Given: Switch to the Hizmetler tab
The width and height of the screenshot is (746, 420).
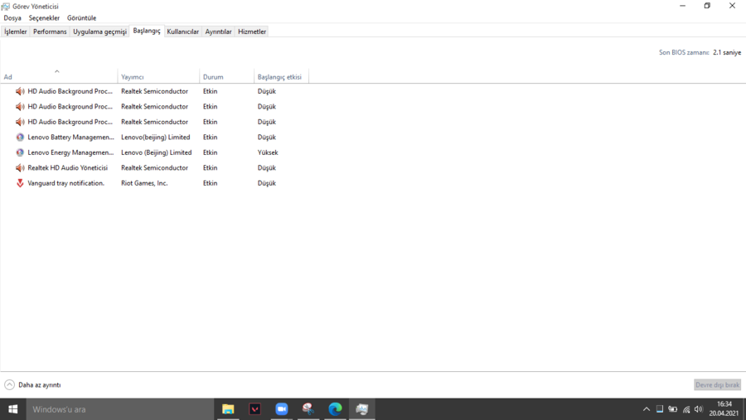Looking at the screenshot, I should pyautogui.click(x=252, y=31).
